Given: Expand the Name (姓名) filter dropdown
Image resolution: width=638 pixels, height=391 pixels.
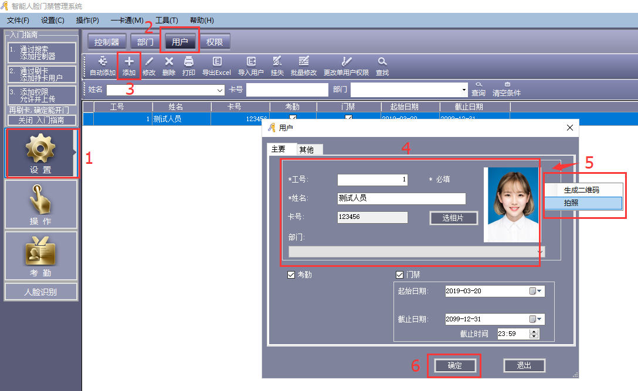Looking at the screenshot, I should tap(220, 90).
